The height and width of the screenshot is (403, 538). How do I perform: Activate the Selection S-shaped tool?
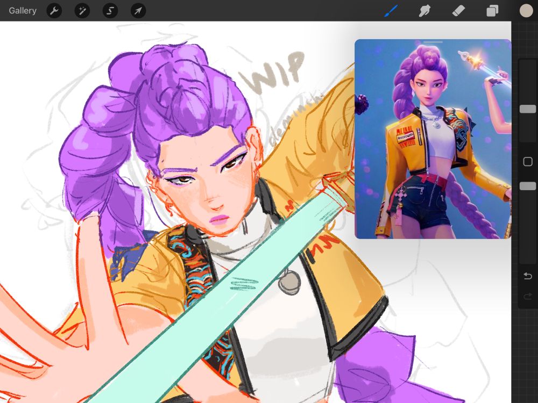110,11
